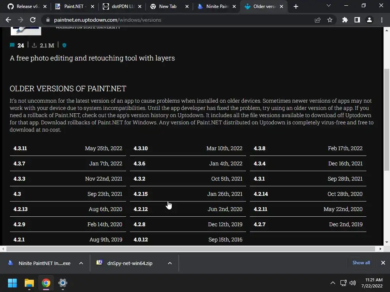The image size is (390, 292).
Task: Reload the current page
Action: [33, 20]
